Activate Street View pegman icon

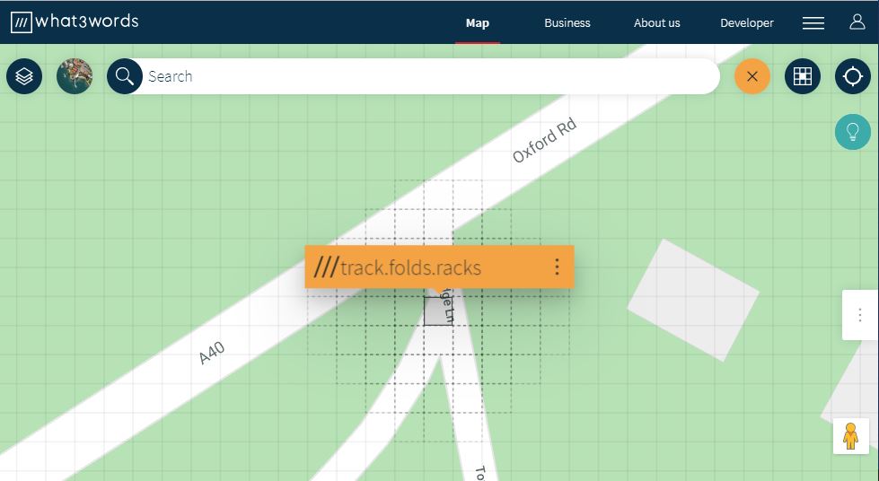coord(851,435)
